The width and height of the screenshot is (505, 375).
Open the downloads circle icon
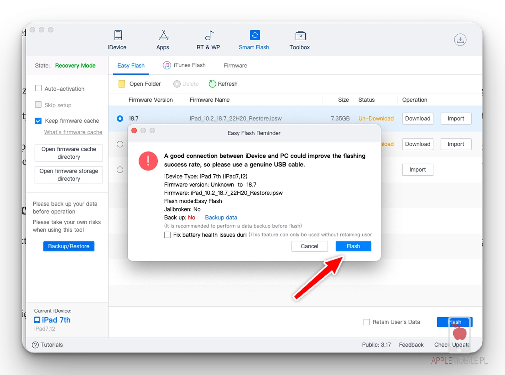pyautogui.click(x=460, y=40)
